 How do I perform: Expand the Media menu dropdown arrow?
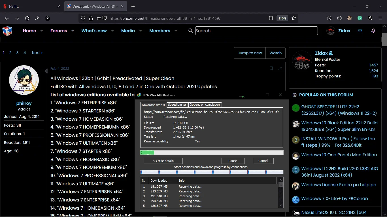tap(141, 31)
